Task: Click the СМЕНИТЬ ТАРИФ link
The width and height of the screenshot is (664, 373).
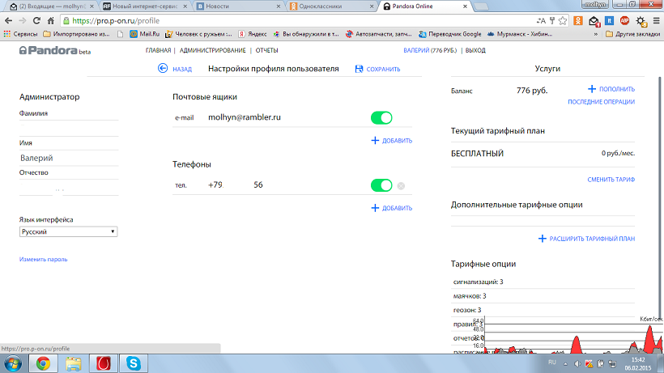Action: pyautogui.click(x=611, y=179)
